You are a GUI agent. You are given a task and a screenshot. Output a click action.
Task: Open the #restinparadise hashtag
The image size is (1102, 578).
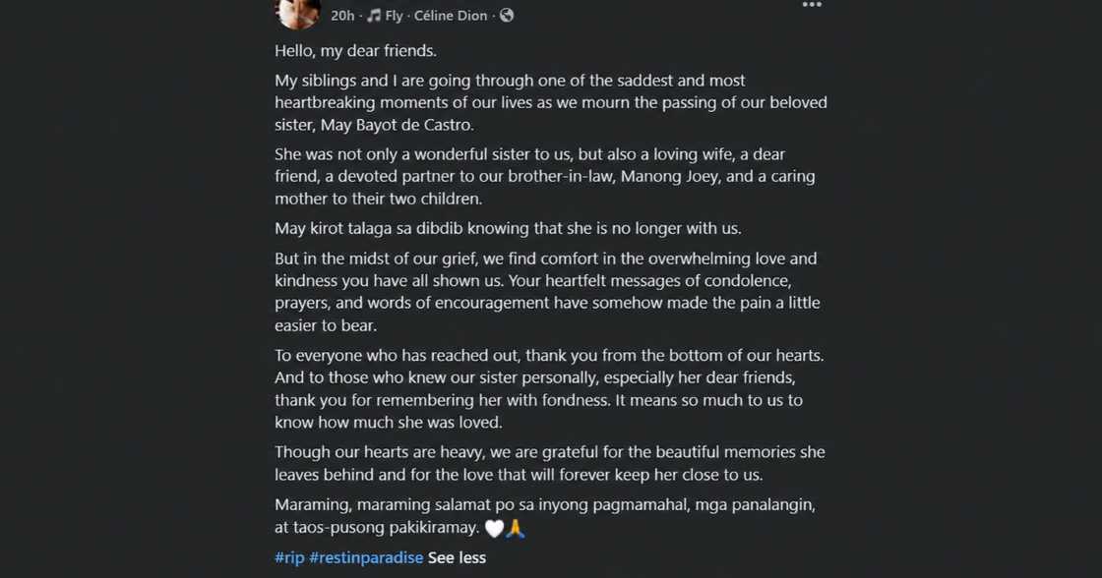coord(366,557)
